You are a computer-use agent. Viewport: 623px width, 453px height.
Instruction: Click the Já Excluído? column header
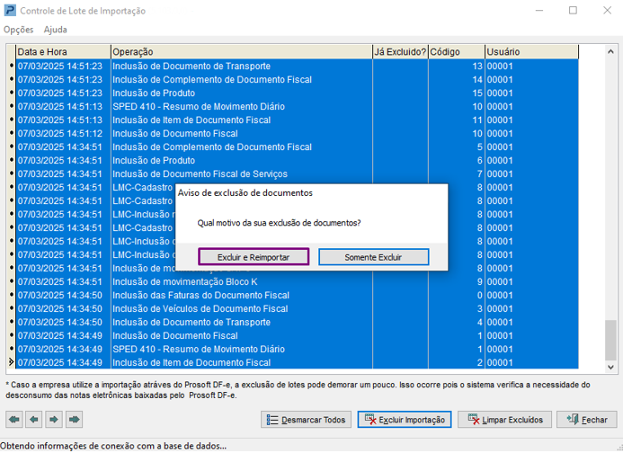pyautogui.click(x=400, y=52)
